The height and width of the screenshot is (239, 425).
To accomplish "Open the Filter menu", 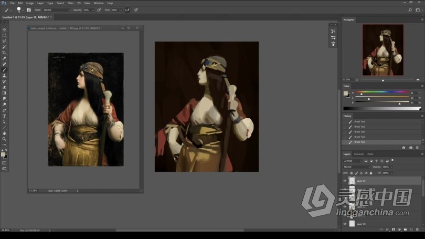I will tap(70, 3).
